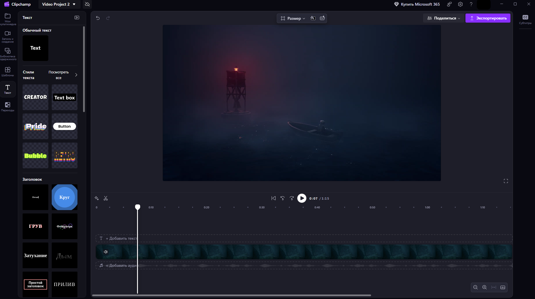Click the horizontal timeline scrollbar
The width and height of the screenshot is (535, 299).
[x=231, y=295]
